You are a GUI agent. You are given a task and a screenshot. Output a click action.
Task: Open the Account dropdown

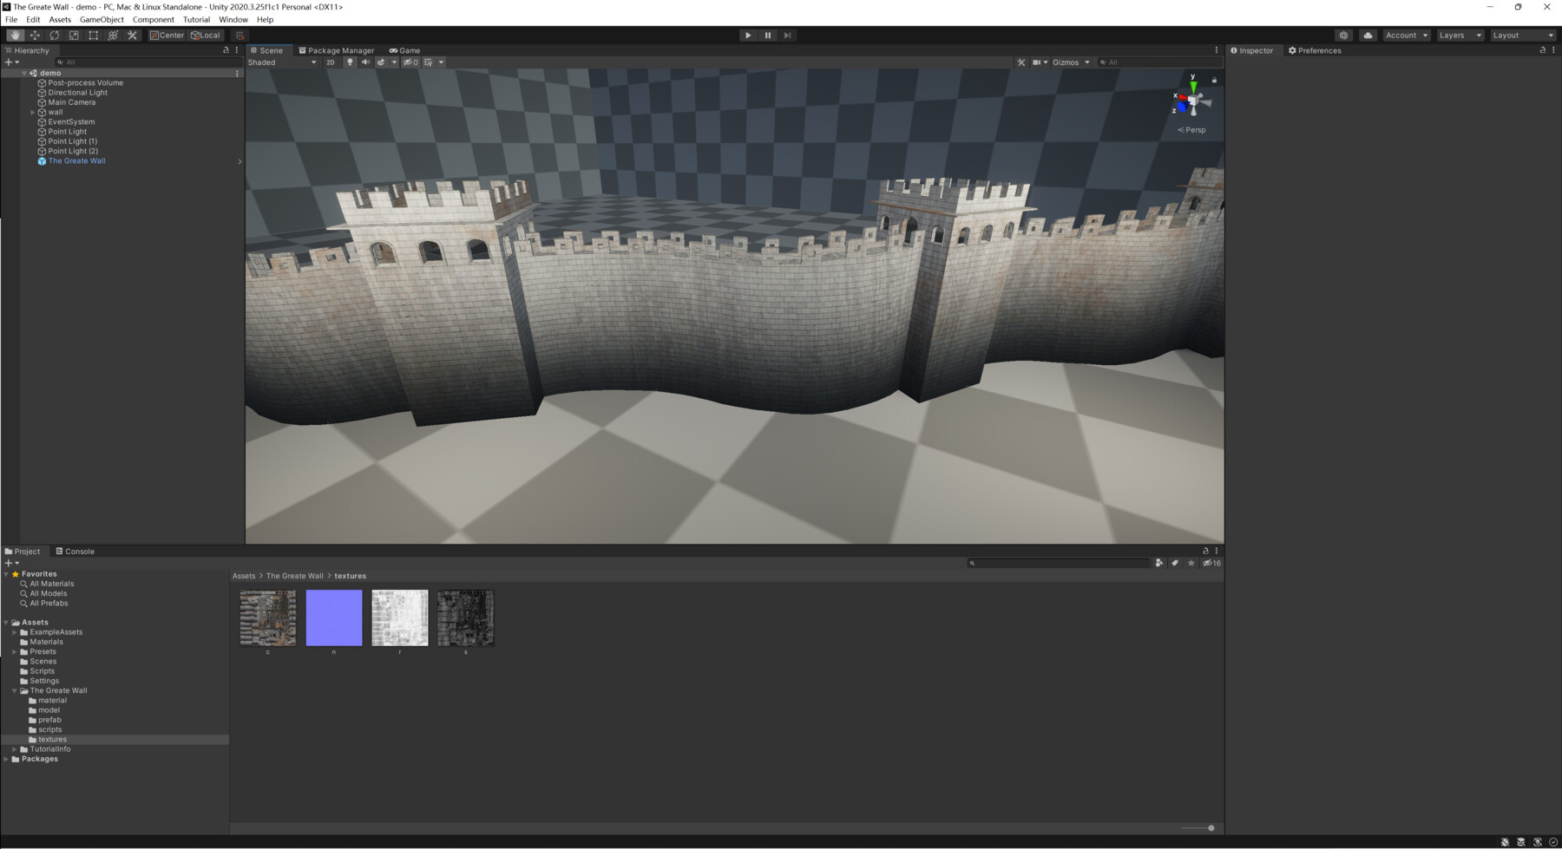1407,36
